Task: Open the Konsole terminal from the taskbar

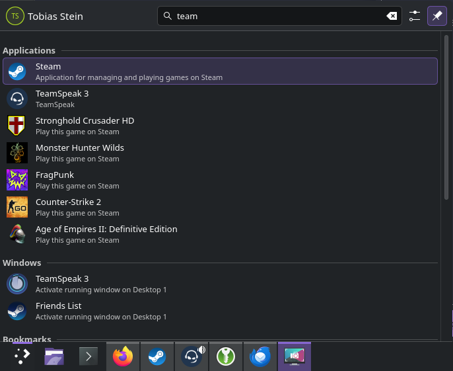Action: pyautogui.click(x=88, y=357)
